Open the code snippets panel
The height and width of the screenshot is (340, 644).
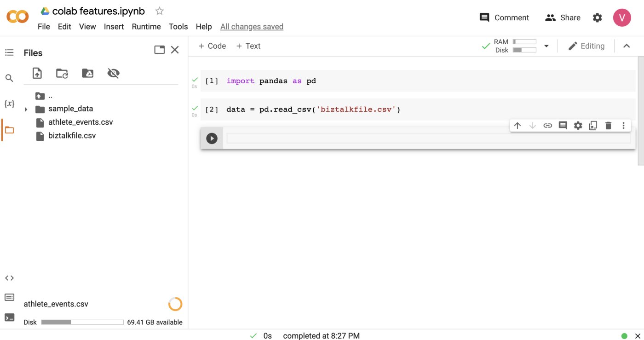coord(9,278)
